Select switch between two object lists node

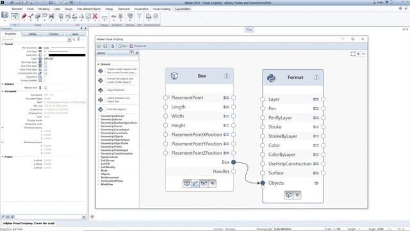(x=117, y=100)
